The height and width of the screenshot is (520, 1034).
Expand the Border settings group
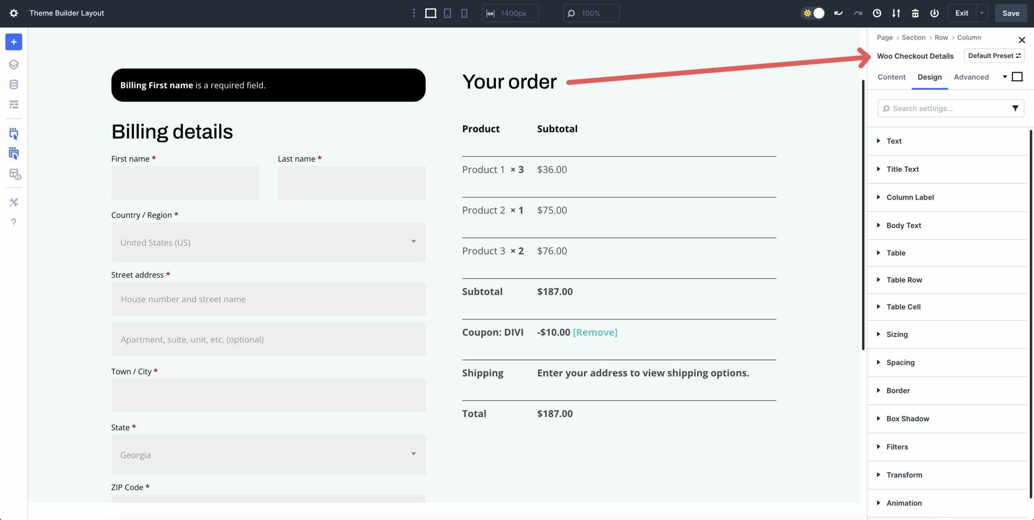(898, 390)
